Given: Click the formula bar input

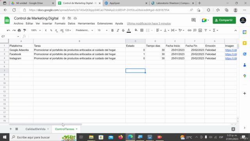Looking at the screenshot, I should pyautogui.click(x=132, y=36).
